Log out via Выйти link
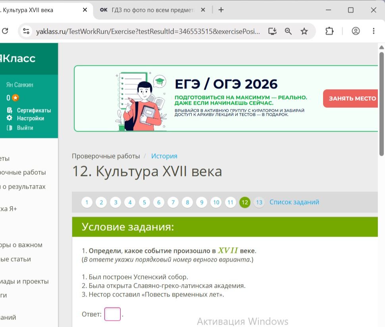Viewport: 385px width, 327px height. click(x=25, y=128)
